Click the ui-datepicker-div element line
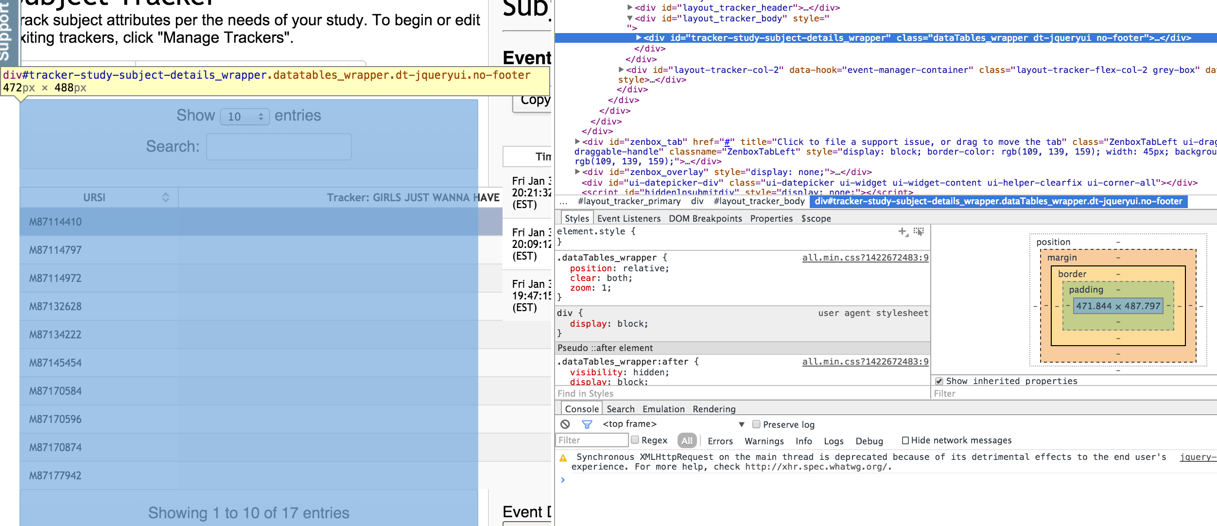Screen dimensions: 1217x526 [x=889, y=183]
